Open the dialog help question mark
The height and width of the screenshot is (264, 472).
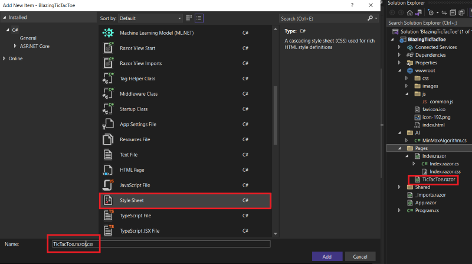(x=352, y=5)
